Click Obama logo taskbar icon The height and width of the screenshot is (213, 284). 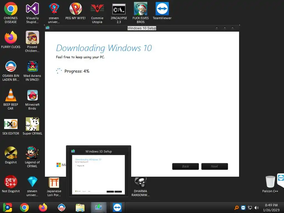[x=61, y=207]
